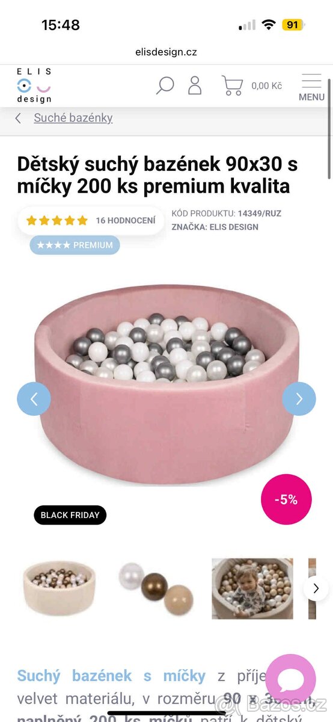Go to Elis Design logo homepage
The height and width of the screenshot is (722, 333).
pyautogui.click(x=34, y=85)
